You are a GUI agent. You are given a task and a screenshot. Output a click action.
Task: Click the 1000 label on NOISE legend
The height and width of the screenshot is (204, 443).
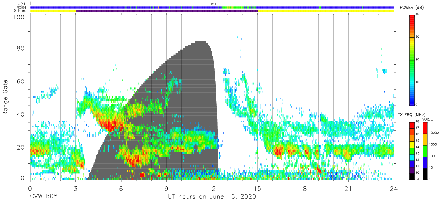pos(433,144)
